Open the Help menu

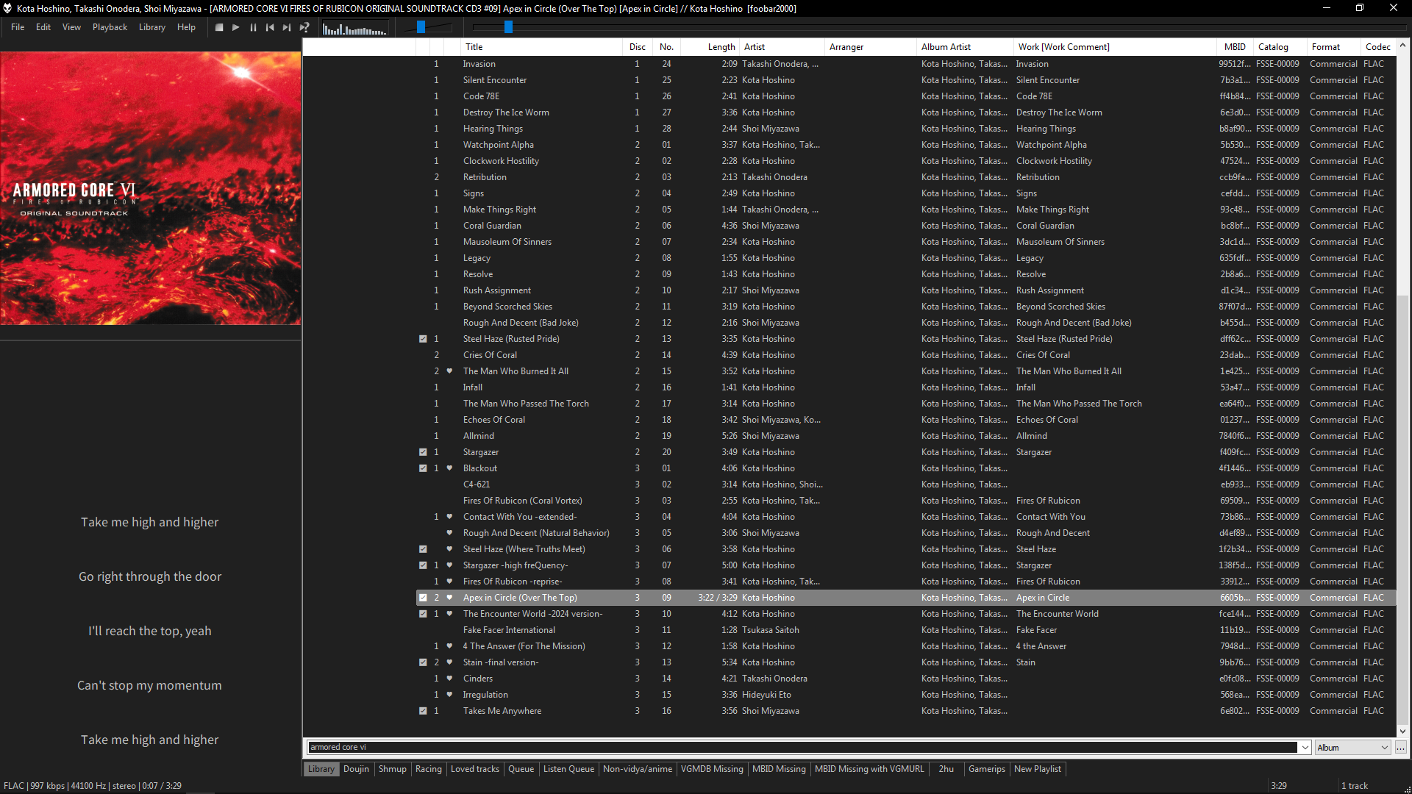click(x=186, y=27)
